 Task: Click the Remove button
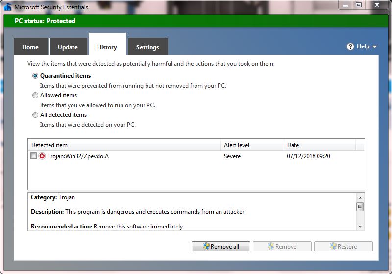(x=282, y=246)
